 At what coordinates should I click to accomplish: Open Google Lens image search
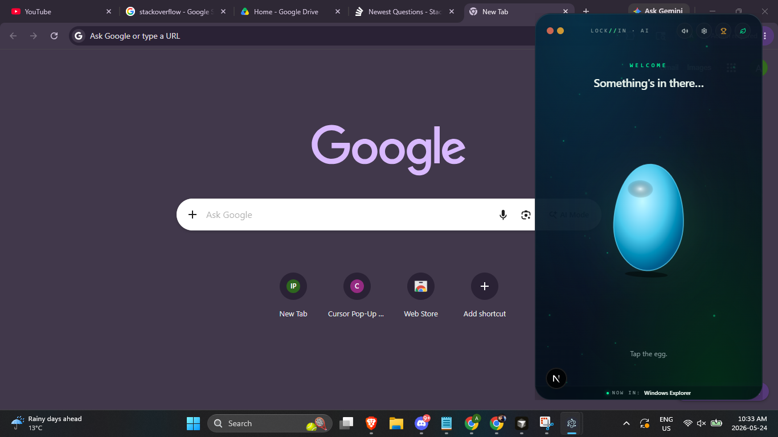526,215
